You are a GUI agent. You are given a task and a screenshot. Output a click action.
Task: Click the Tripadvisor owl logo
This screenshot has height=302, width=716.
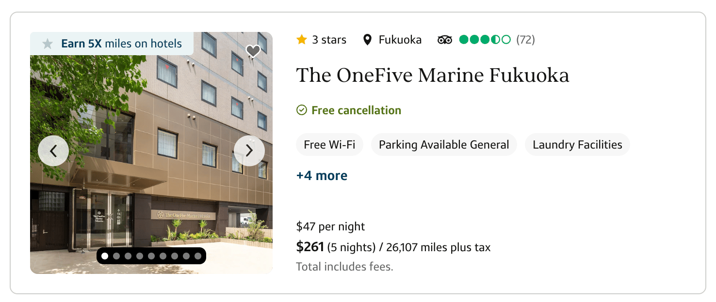[x=445, y=40]
